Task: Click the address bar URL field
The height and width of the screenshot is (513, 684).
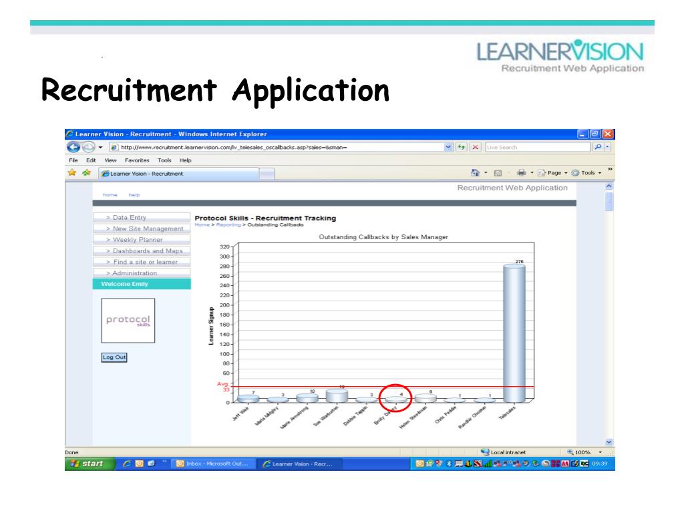Action: click(x=277, y=148)
